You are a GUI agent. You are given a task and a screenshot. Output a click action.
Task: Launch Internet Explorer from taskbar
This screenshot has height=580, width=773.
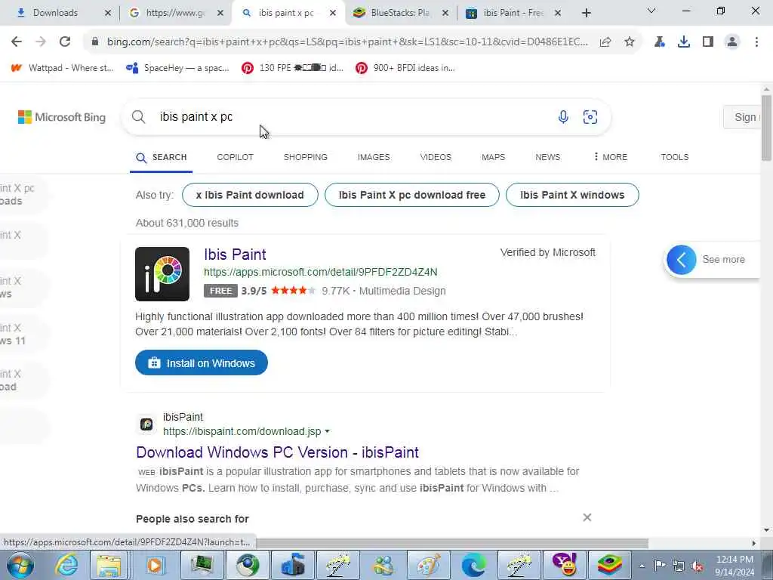coord(66,565)
